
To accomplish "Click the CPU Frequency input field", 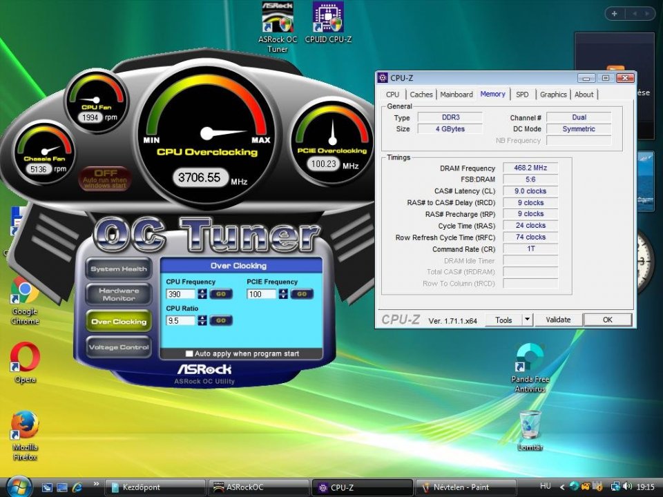I will pos(180,294).
